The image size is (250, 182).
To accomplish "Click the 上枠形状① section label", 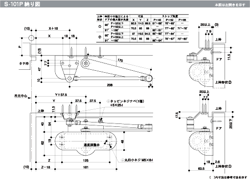I will click(x=223, y=166).
